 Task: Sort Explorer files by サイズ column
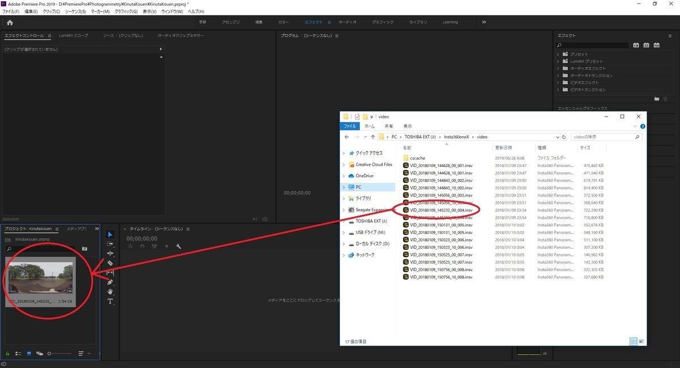tap(585, 147)
